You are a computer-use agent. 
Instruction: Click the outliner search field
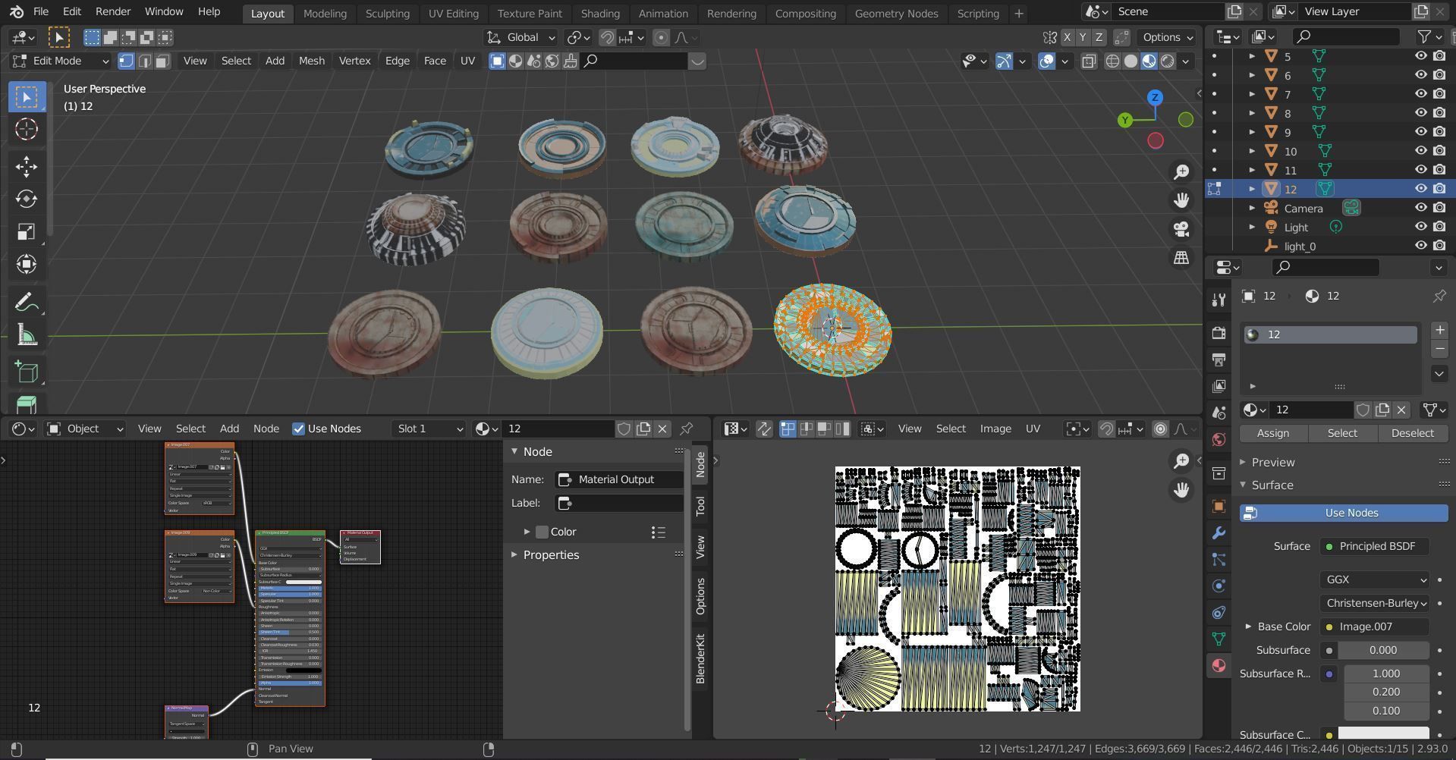click(1345, 36)
